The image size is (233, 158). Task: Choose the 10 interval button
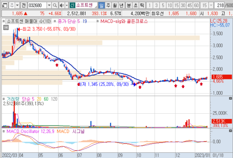[x=170, y=6]
